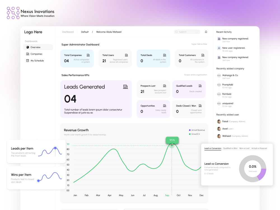The height and width of the screenshot is (210, 280).
Task: Click into the Search field
Action: (187, 32)
